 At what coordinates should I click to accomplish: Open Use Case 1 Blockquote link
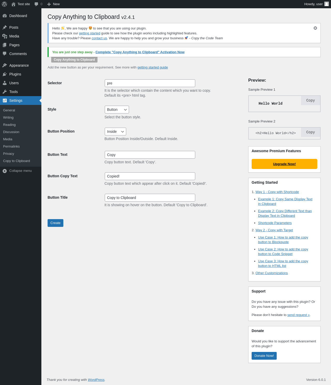click(x=283, y=240)
